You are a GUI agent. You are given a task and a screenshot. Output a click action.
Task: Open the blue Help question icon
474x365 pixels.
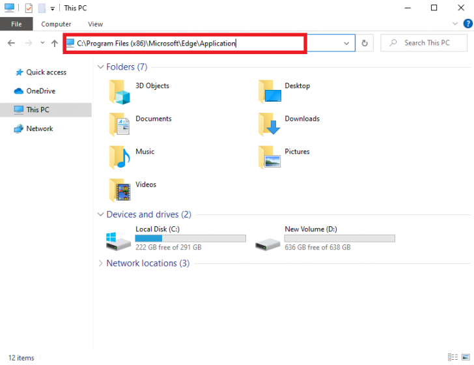(467, 23)
